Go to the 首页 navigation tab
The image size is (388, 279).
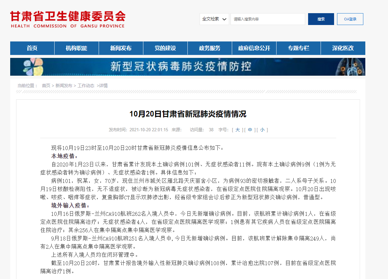tap(32, 48)
